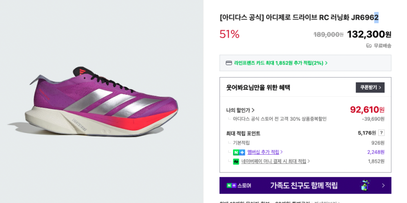Click the white arrow on the purple banner
This screenshot has height=203, width=407.
coord(383,185)
